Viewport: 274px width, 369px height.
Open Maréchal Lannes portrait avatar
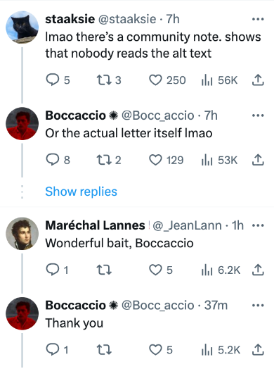click(x=22, y=234)
